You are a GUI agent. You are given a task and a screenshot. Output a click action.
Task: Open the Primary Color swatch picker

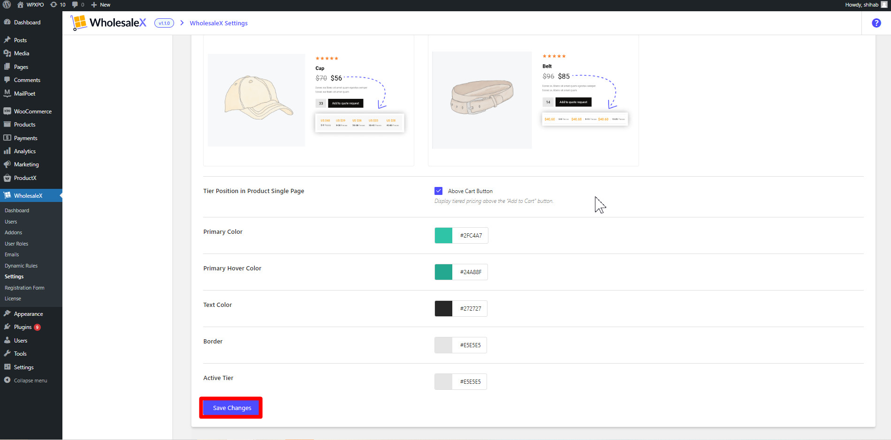click(443, 235)
